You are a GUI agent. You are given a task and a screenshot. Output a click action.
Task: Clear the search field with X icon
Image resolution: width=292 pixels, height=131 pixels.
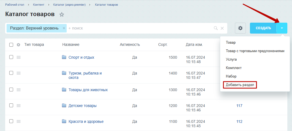click(x=222, y=28)
